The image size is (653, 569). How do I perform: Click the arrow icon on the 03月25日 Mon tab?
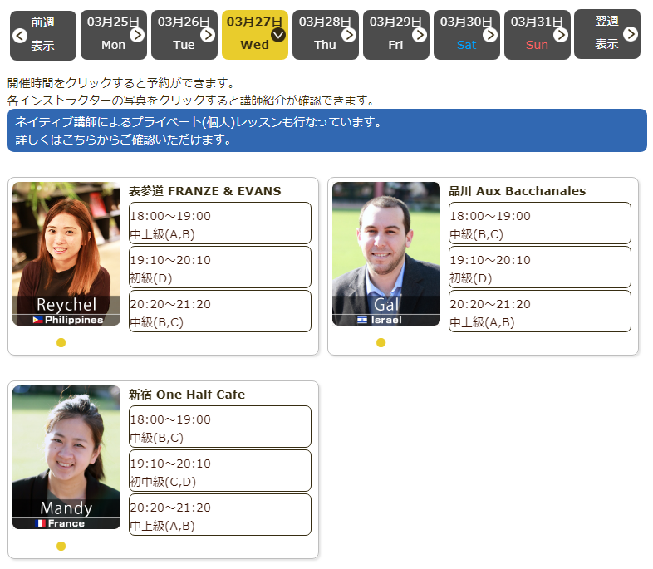point(137,35)
